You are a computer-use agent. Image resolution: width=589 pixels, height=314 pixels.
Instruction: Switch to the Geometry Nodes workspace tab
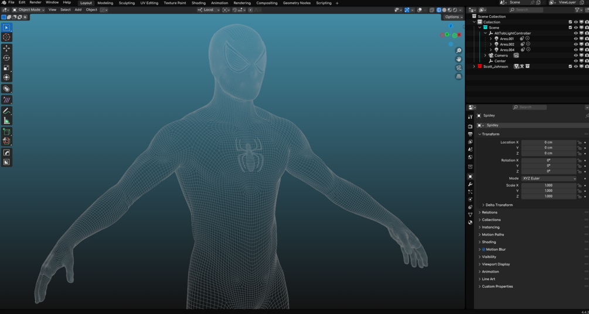point(297,3)
